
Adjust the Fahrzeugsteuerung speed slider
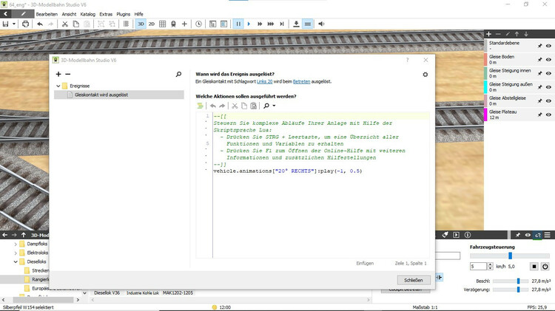[x=509, y=255]
